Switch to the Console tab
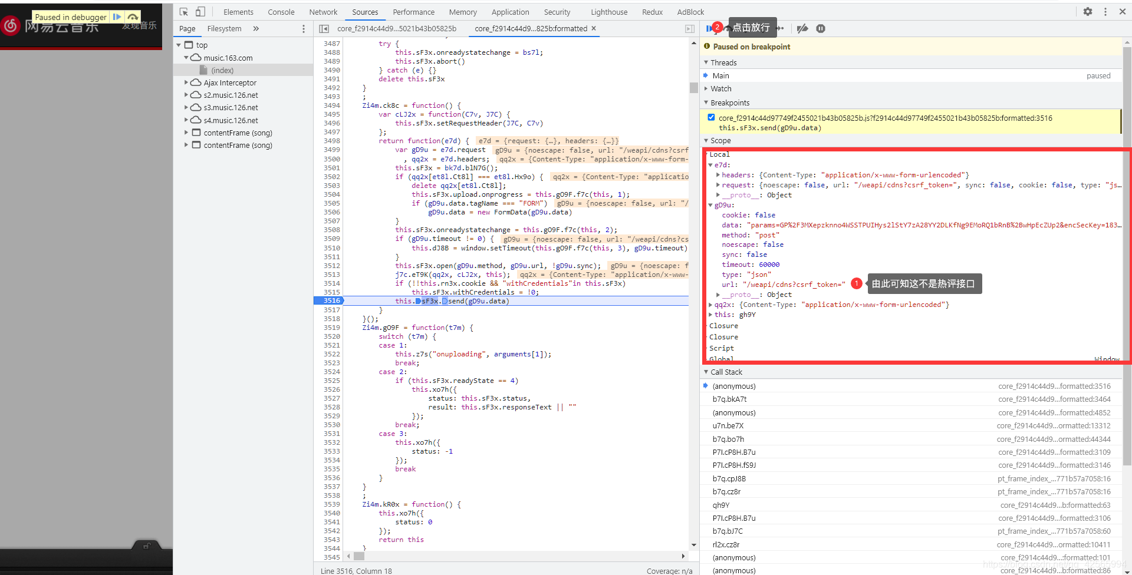The height and width of the screenshot is (575, 1132). [281, 12]
